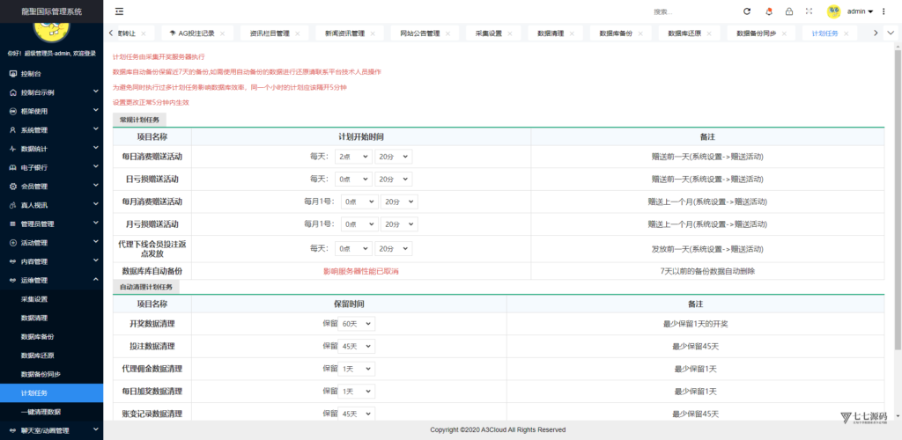Open 数据备份同步 in the sidebar submenu

(x=41, y=375)
